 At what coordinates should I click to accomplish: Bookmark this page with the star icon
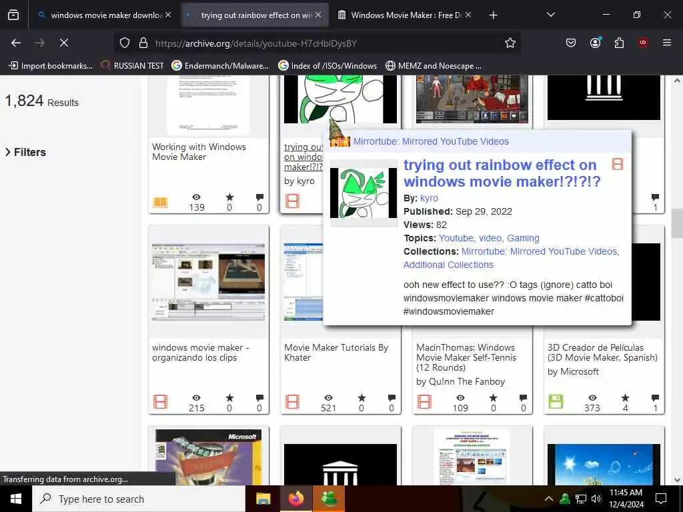coord(510,43)
